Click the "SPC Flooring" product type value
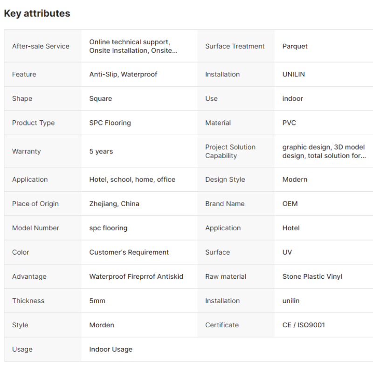 (110, 123)
